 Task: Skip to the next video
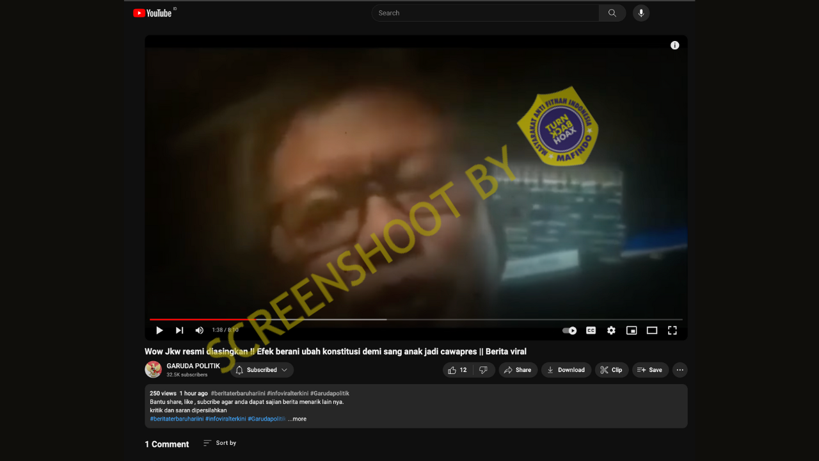point(180,330)
